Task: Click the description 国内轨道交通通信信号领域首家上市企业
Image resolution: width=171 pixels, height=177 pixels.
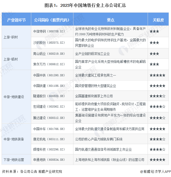Action: coord(103,149)
